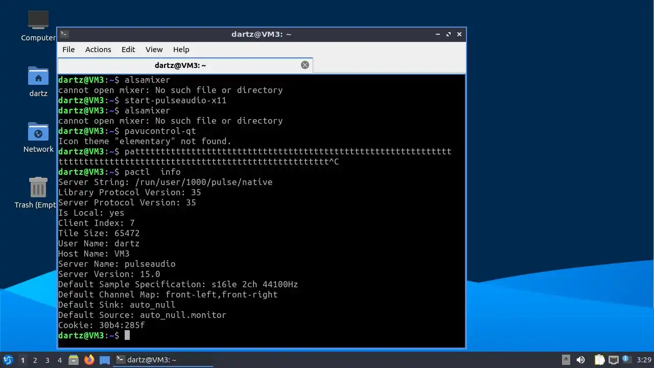
Task: Open the View menu in terminal
Action: [x=154, y=50]
